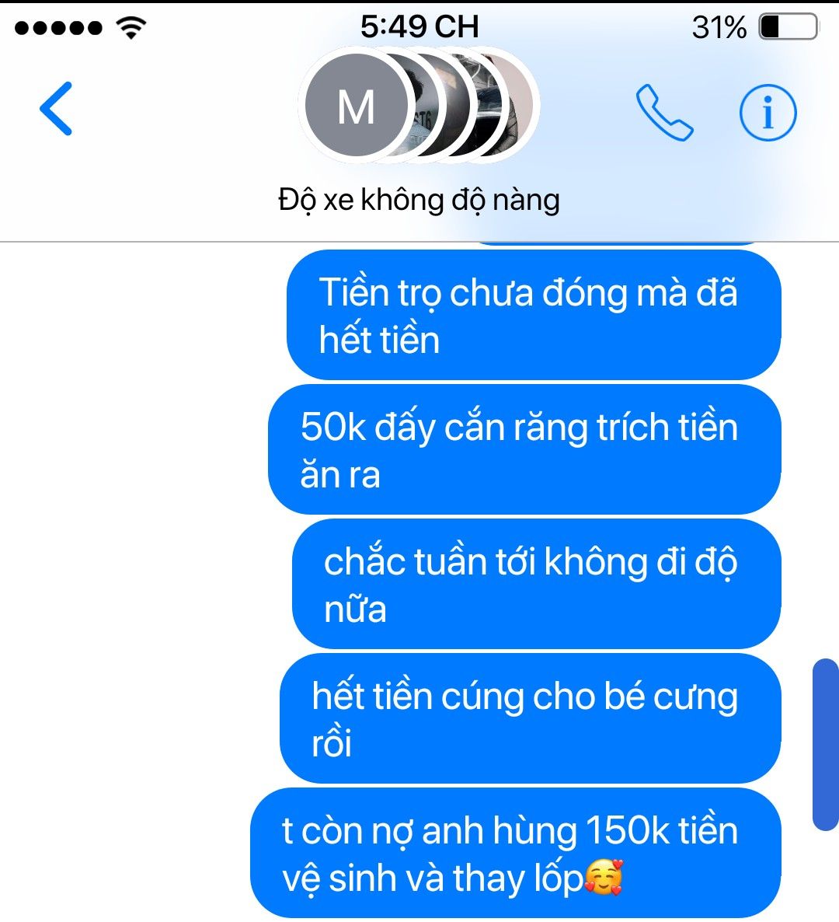Select message chắc tuần tới không đi độ
The width and height of the screenshot is (839, 922).
coord(537,584)
